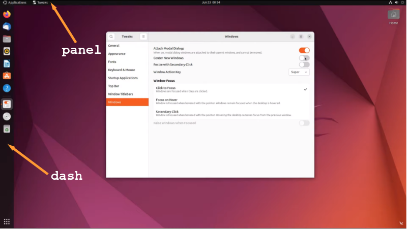Viewport: 407px width, 229px height.
Task: Open Keyboard & Mouse section
Action: pyautogui.click(x=127, y=70)
